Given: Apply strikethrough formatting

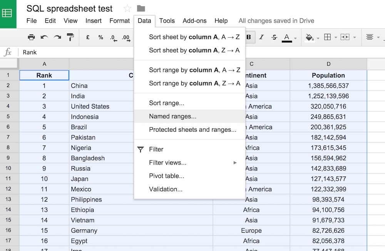Looking at the screenshot, I should point(275,37).
